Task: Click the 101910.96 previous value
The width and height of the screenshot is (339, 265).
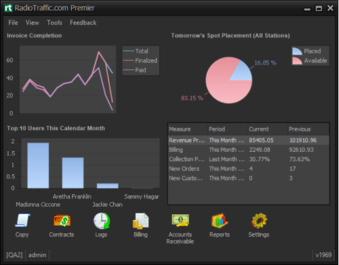Action: (303, 140)
